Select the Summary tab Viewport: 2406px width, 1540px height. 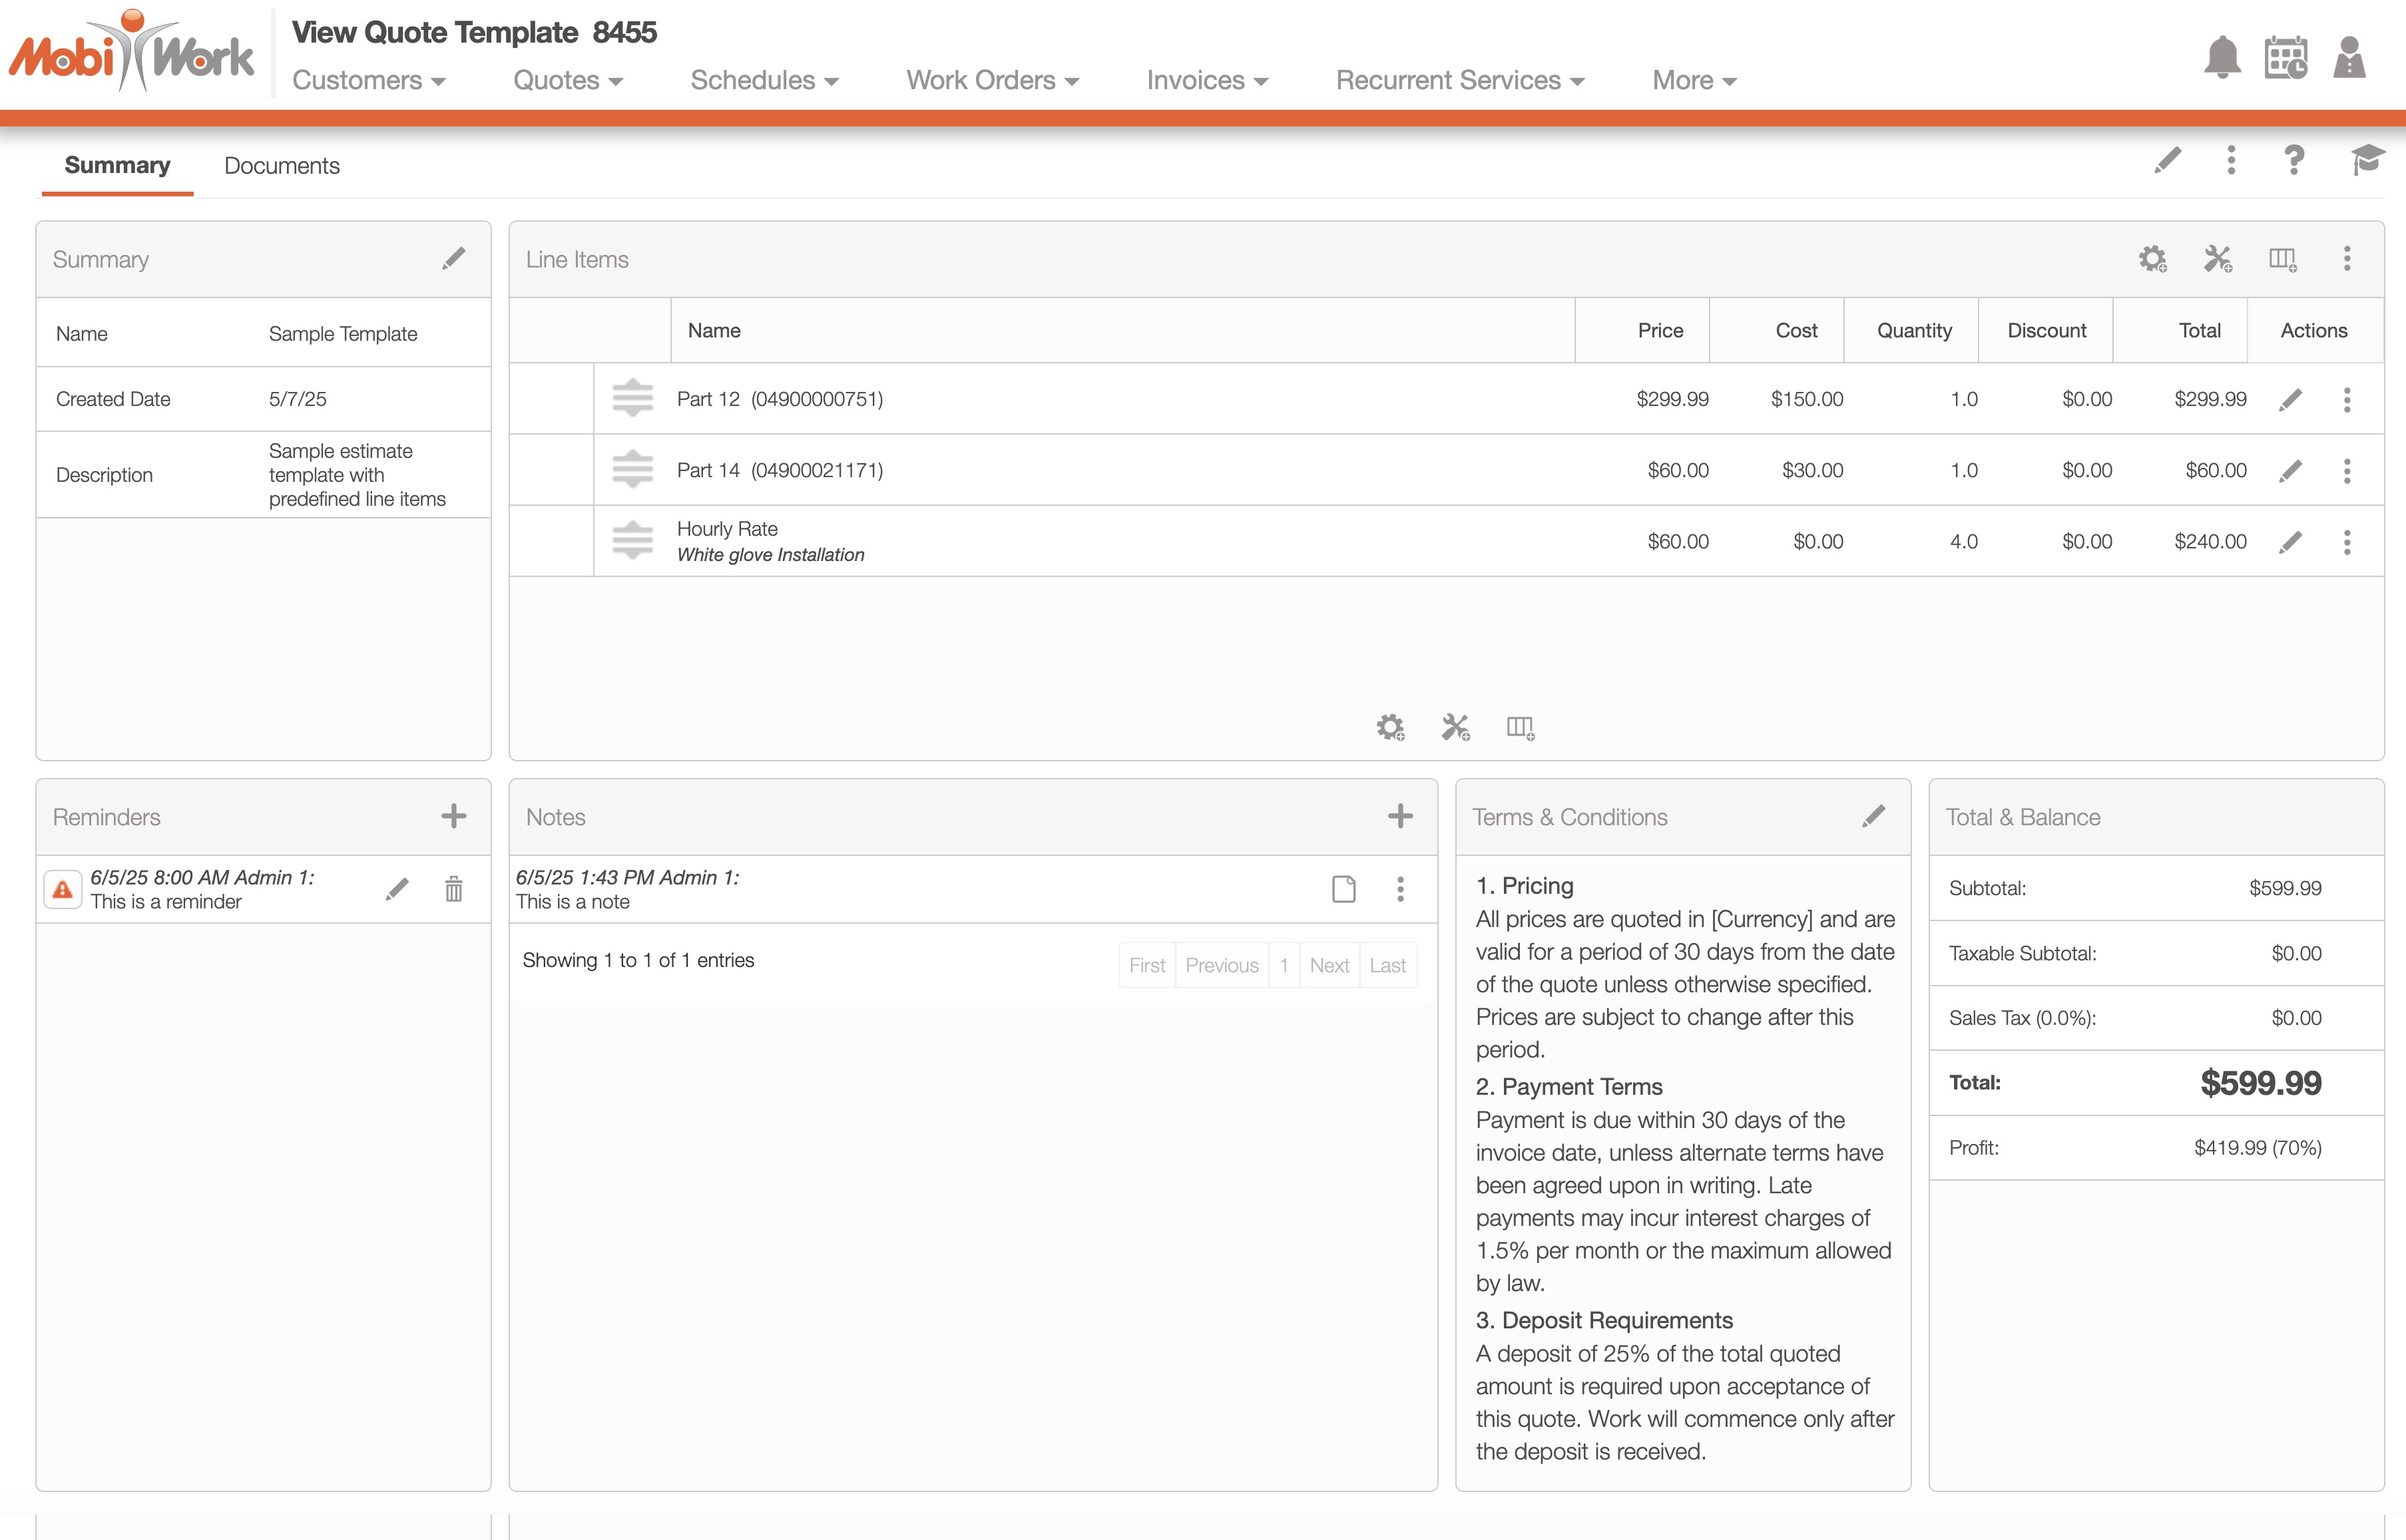tap(117, 166)
